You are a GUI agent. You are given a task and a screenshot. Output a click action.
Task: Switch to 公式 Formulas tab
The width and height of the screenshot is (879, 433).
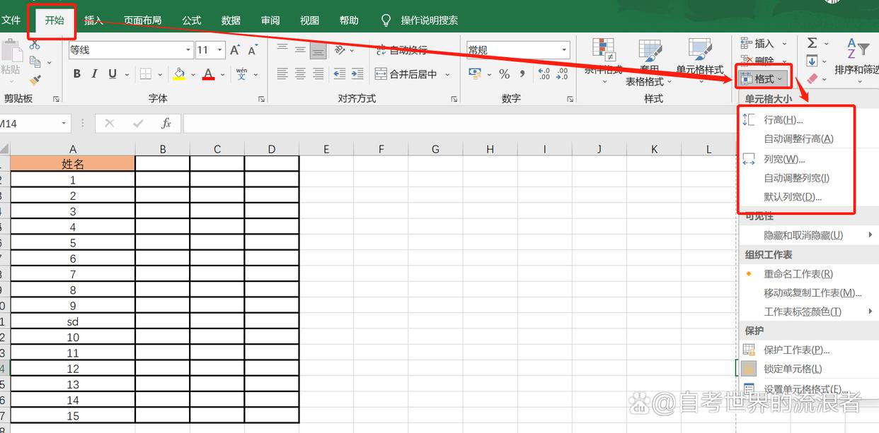coord(192,20)
